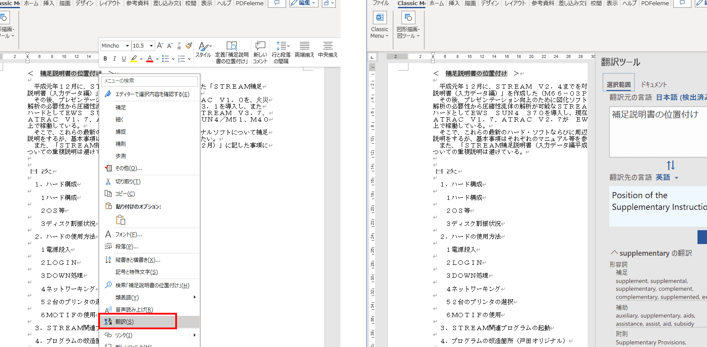Open the 10.5 font size dropdown
707x347 pixels.
point(151,46)
